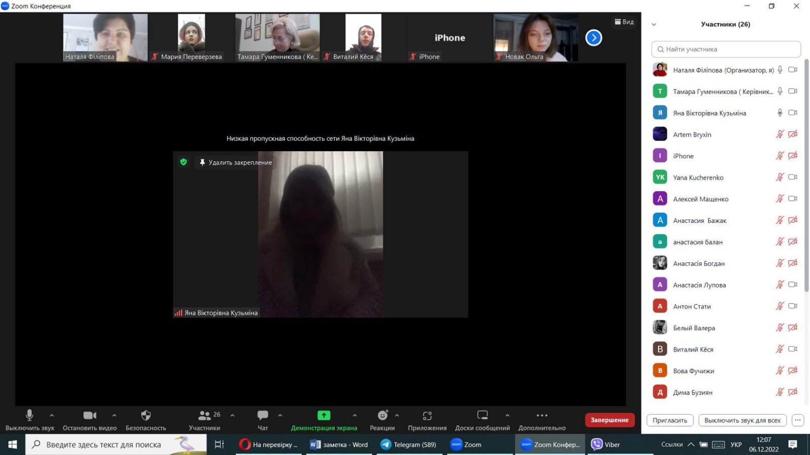Expand audio options arrow beside microphone
Viewport: 810px width, 455px height.
52,416
